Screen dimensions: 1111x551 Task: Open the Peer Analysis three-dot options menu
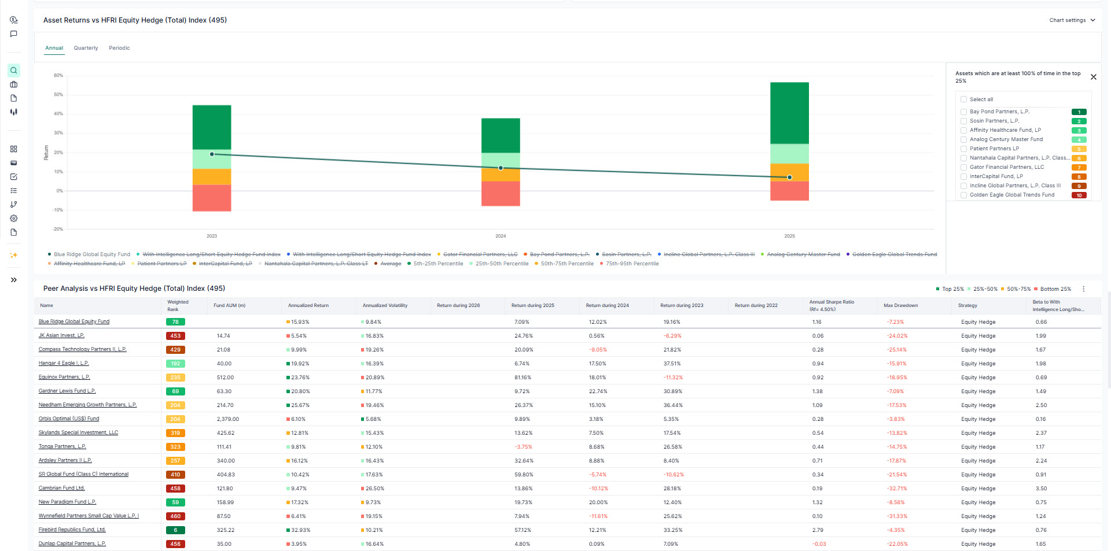tap(1083, 289)
